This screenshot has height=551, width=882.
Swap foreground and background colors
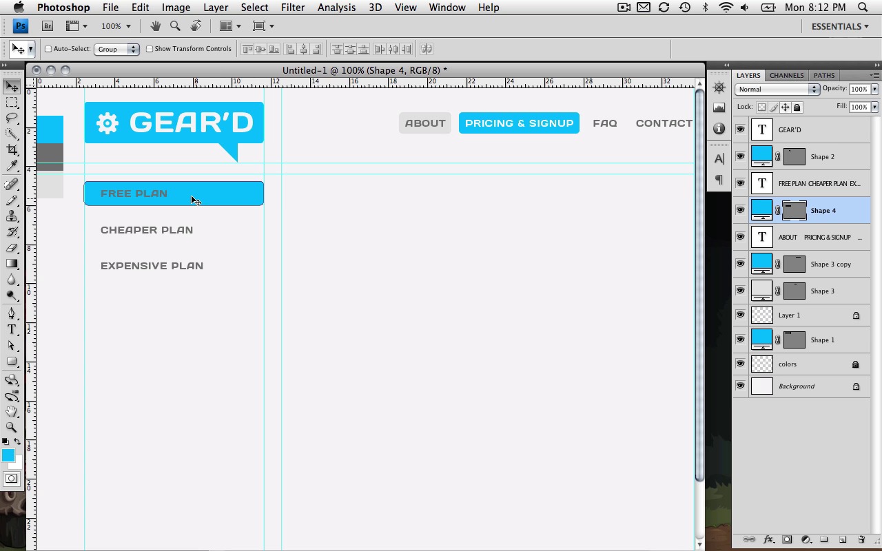[x=17, y=441]
